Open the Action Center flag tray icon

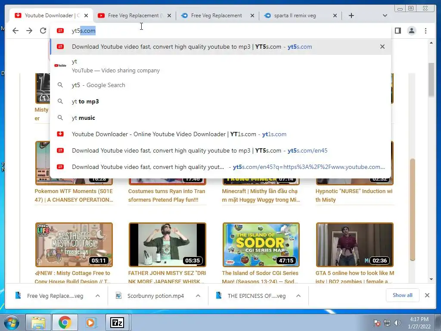(x=377, y=323)
